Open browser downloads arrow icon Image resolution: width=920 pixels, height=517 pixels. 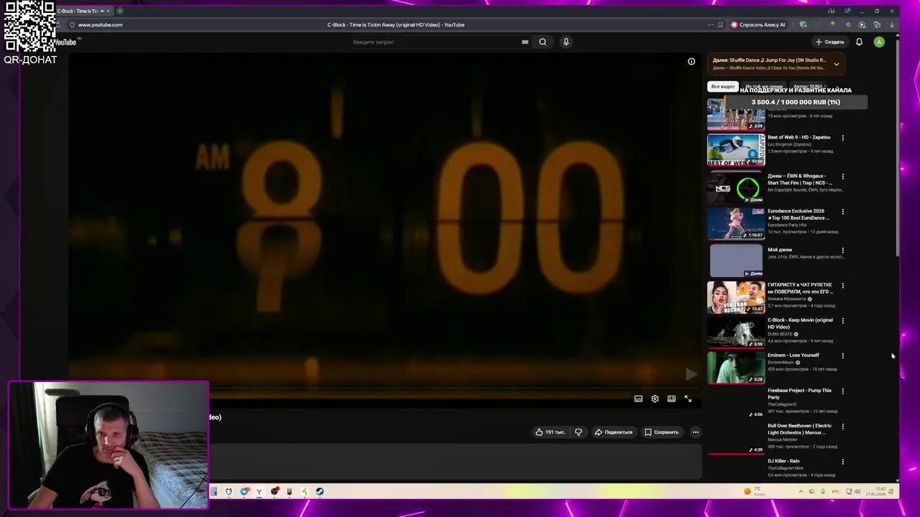click(892, 24)
